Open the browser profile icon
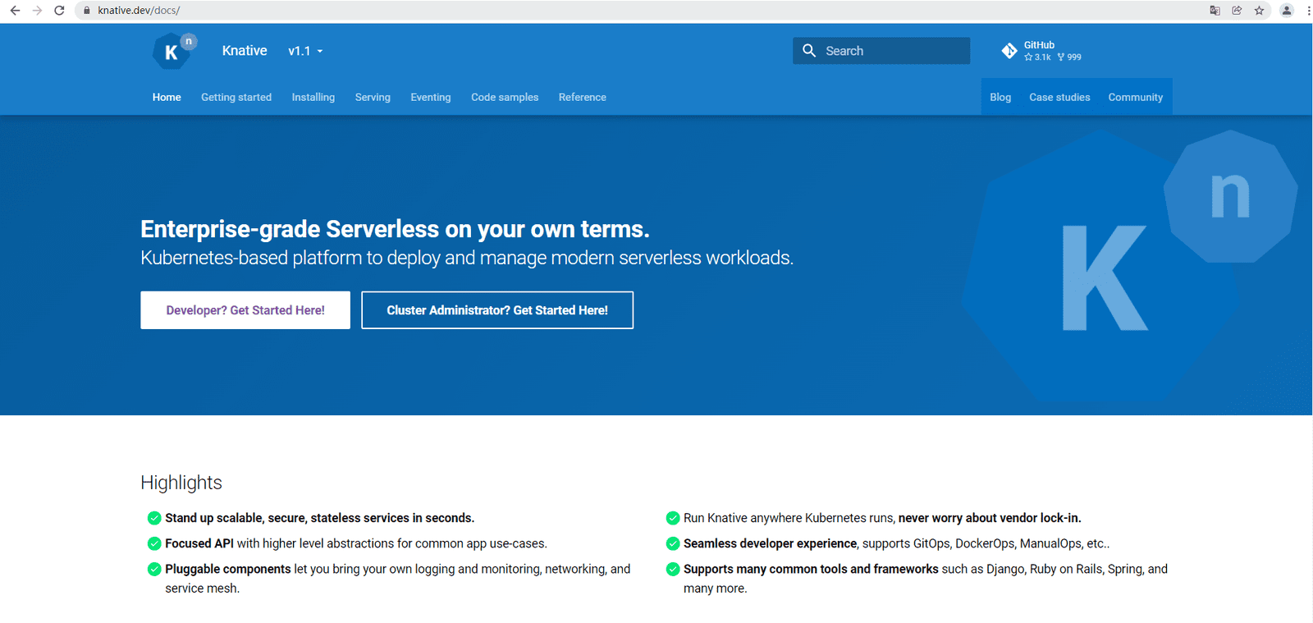Viewport: 1313px width, 623px height. (x=1287, y=11)
